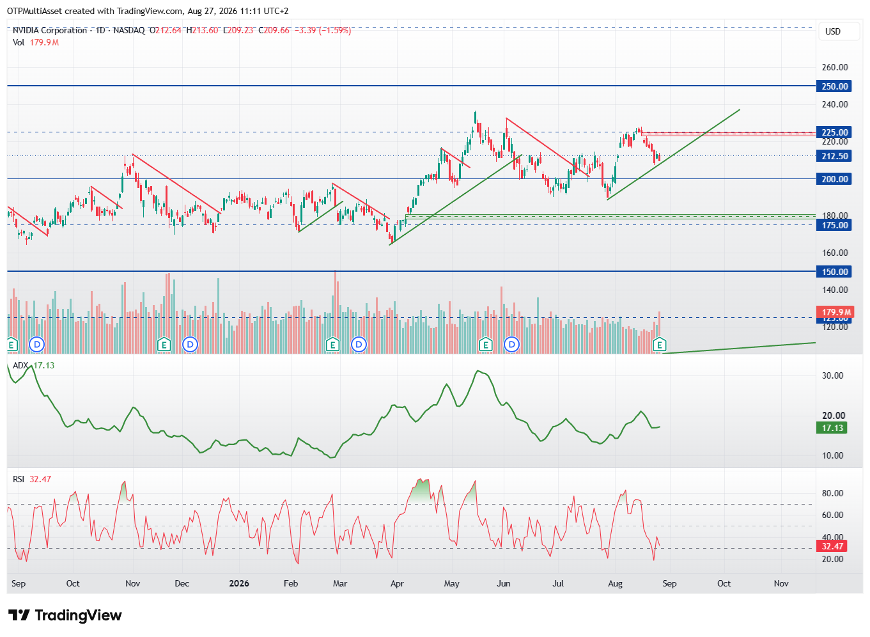870x637 pixels.
Task: Show the late May 2026 earnings marker
Action: (486, 345)
